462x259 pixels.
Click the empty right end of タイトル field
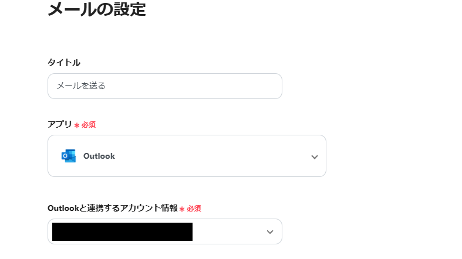pos(258,86)
